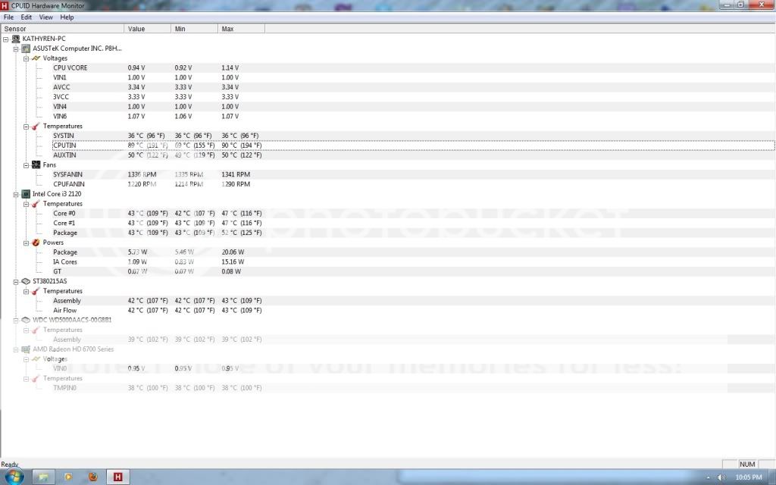Click the 10:05 PM system clock
The width and height of the screenshot is (776, 485).
pyautogui.click(x=748, y=477)
